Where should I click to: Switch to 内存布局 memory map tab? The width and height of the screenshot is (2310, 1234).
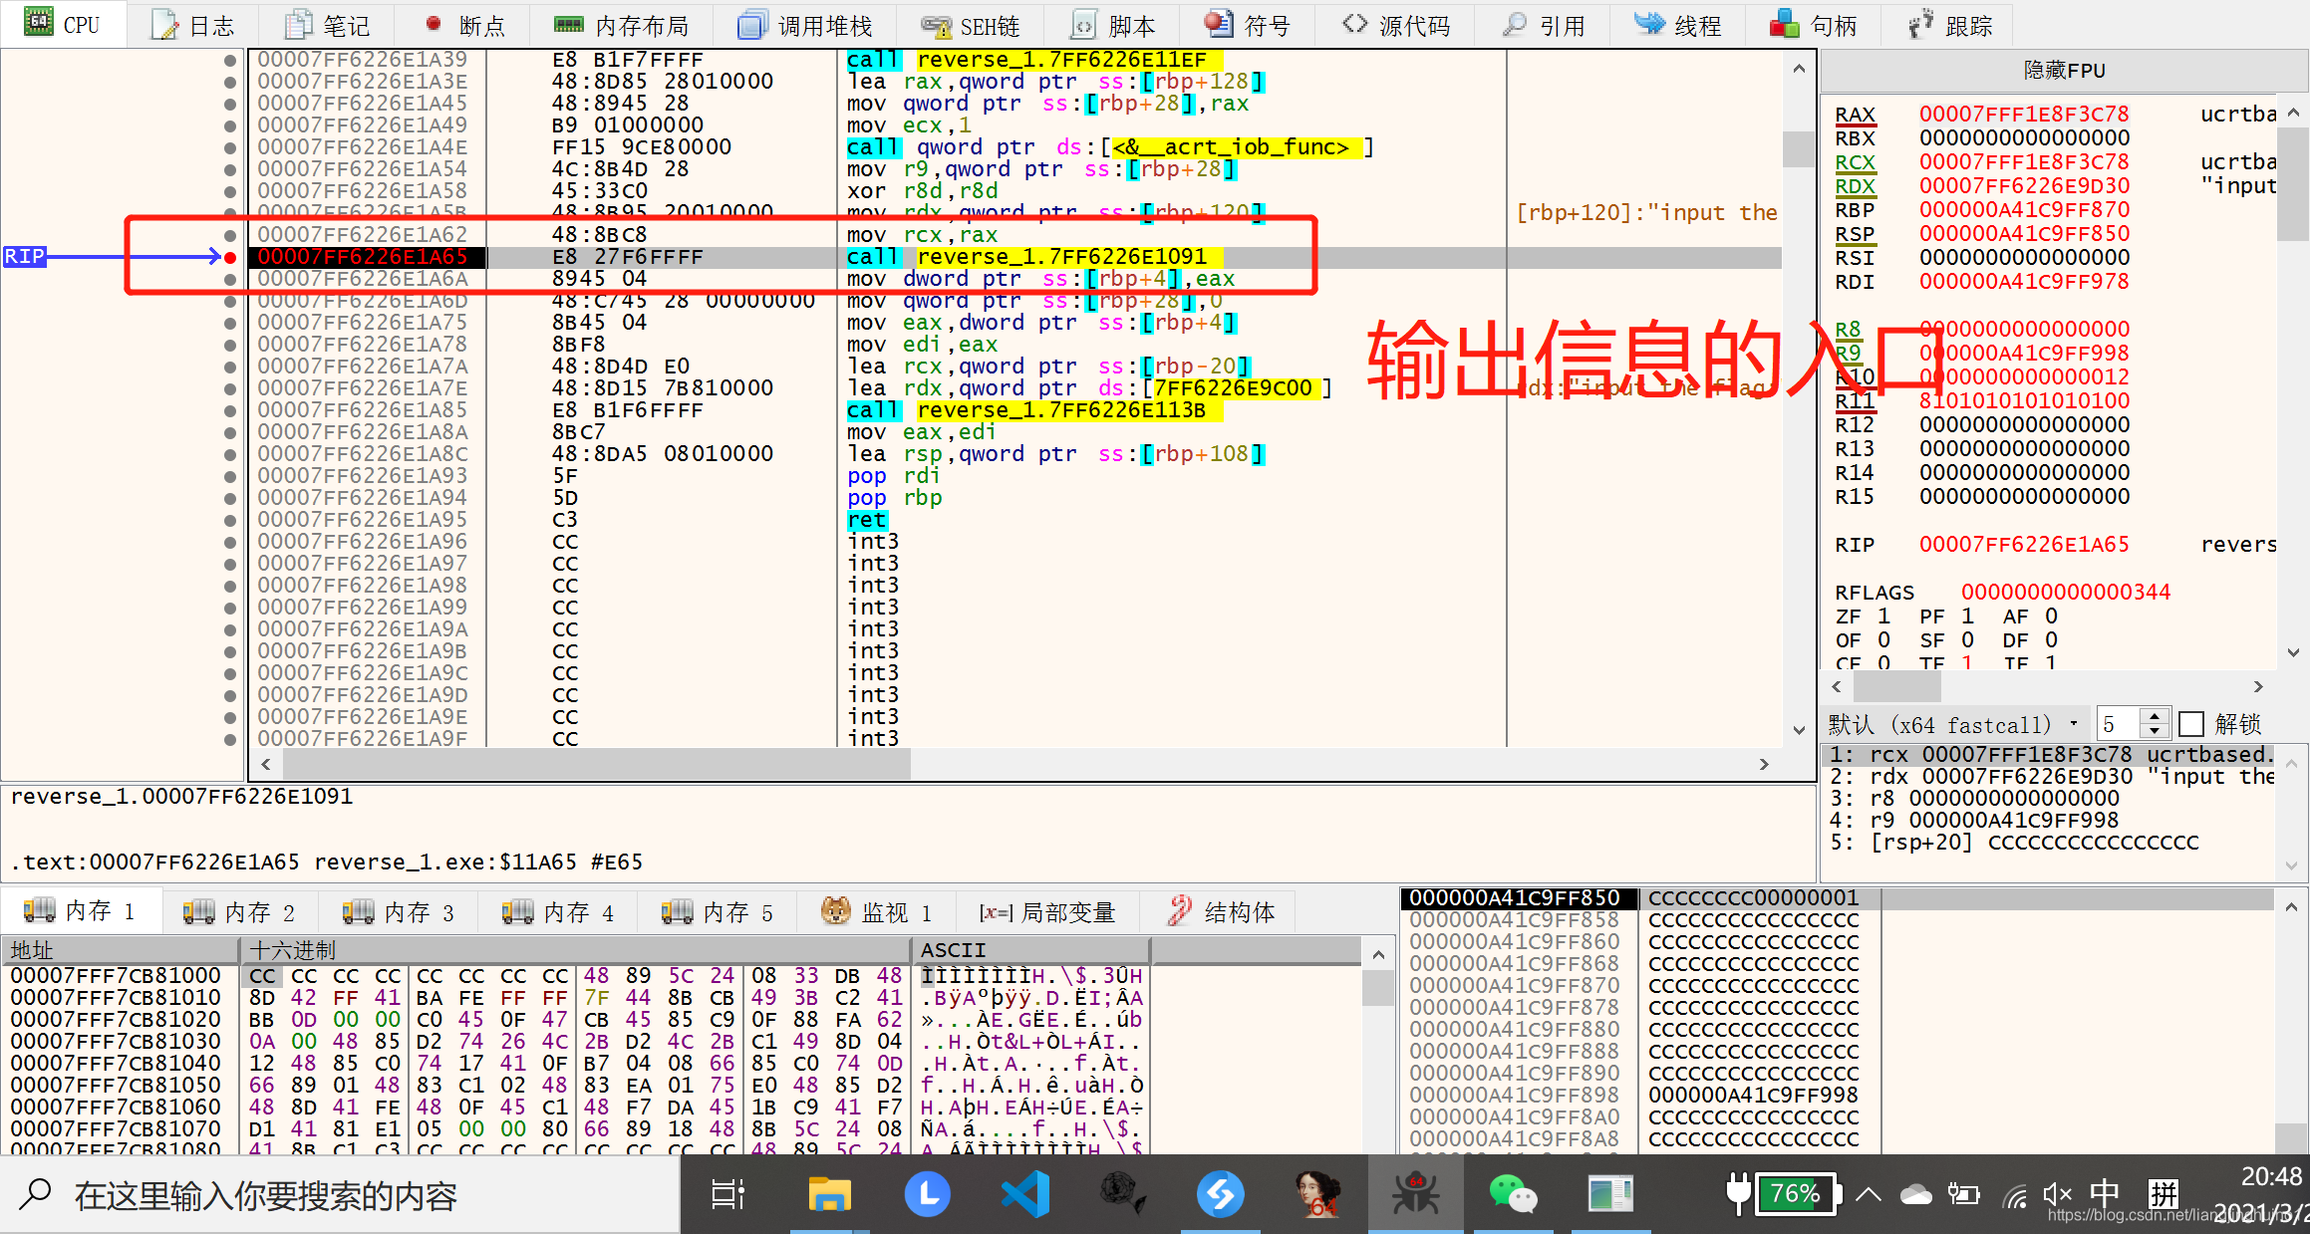(621, 25)
